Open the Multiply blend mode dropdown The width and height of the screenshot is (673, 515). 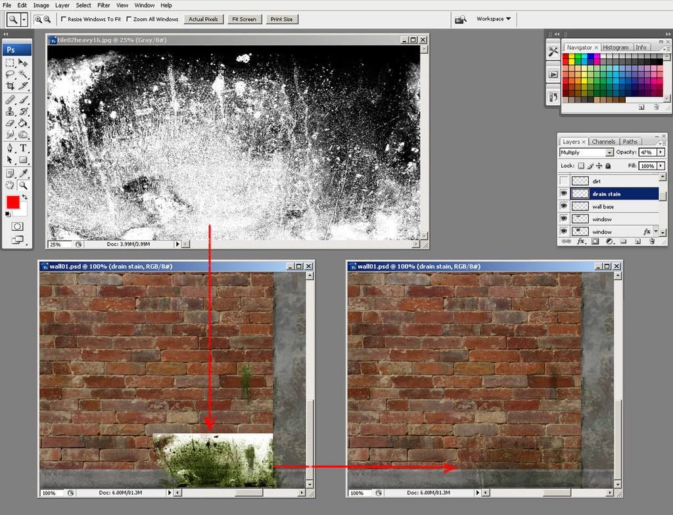click(609, 153)
